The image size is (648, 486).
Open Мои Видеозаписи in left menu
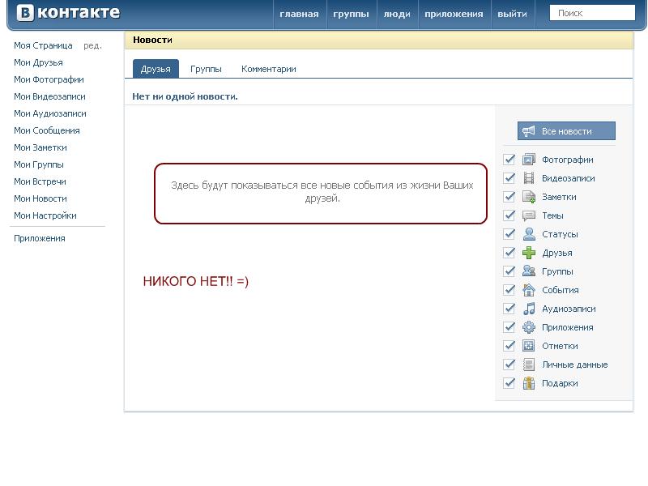point(49,96)
